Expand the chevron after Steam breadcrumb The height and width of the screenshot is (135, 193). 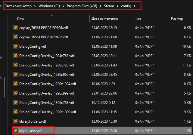[x=117, y=6]
